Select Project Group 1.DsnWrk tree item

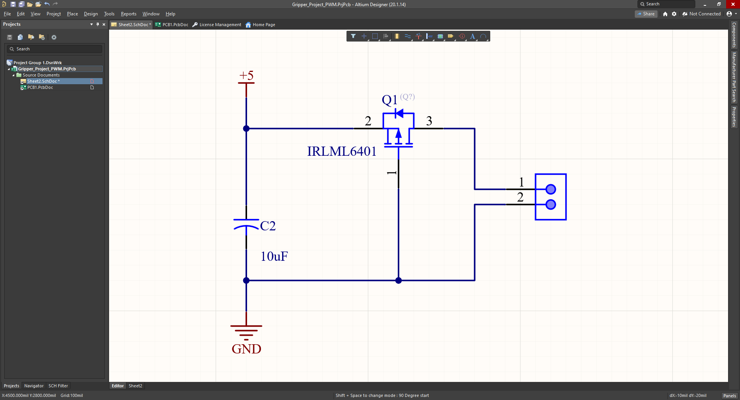[x=37, y=63]
